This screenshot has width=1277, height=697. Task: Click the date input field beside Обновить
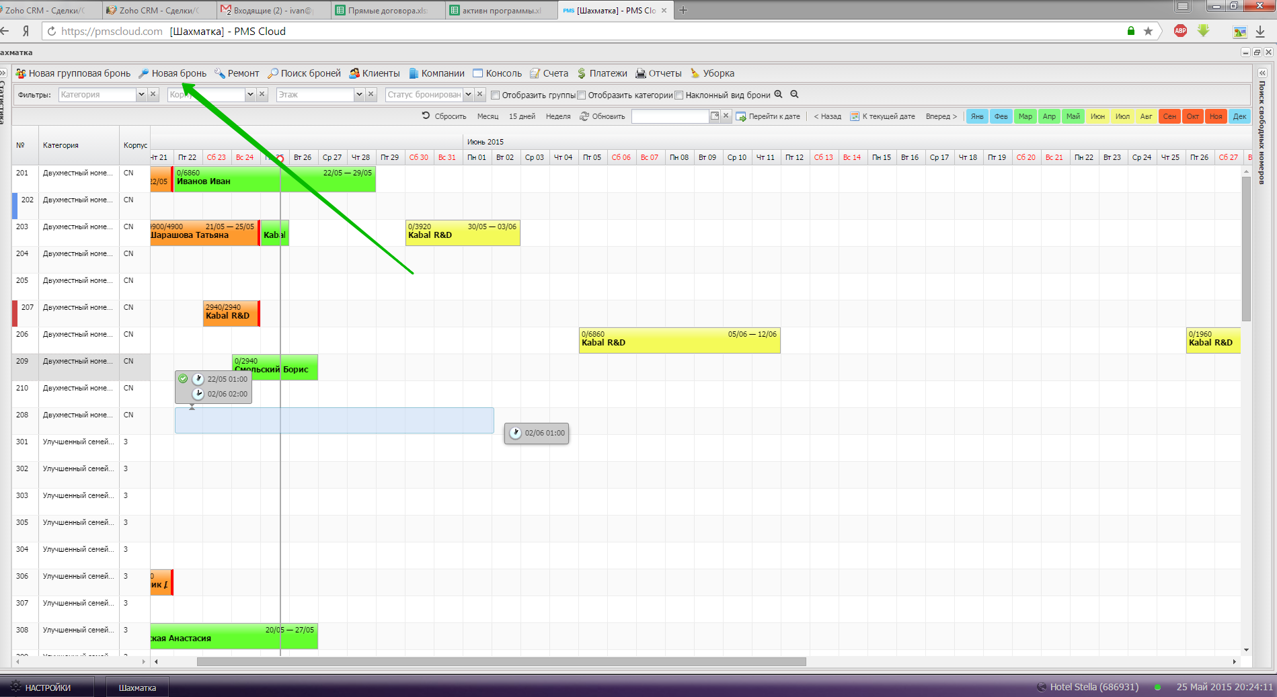pyautogui.click(x=670, y=116)
